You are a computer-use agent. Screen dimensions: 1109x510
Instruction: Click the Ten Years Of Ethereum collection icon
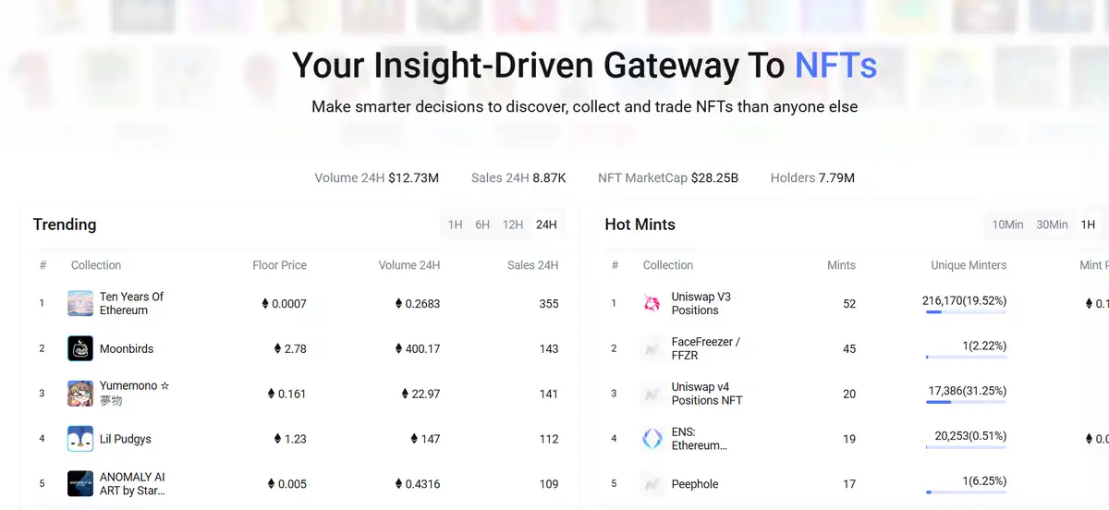pos(80,303)
